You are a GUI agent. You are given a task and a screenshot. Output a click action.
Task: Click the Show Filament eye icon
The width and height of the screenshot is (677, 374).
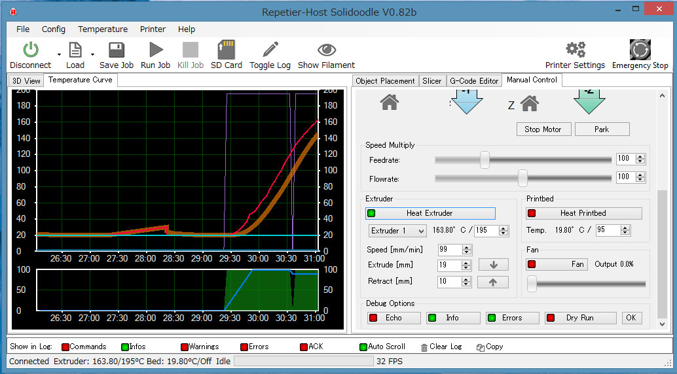[x=327, y=50]
